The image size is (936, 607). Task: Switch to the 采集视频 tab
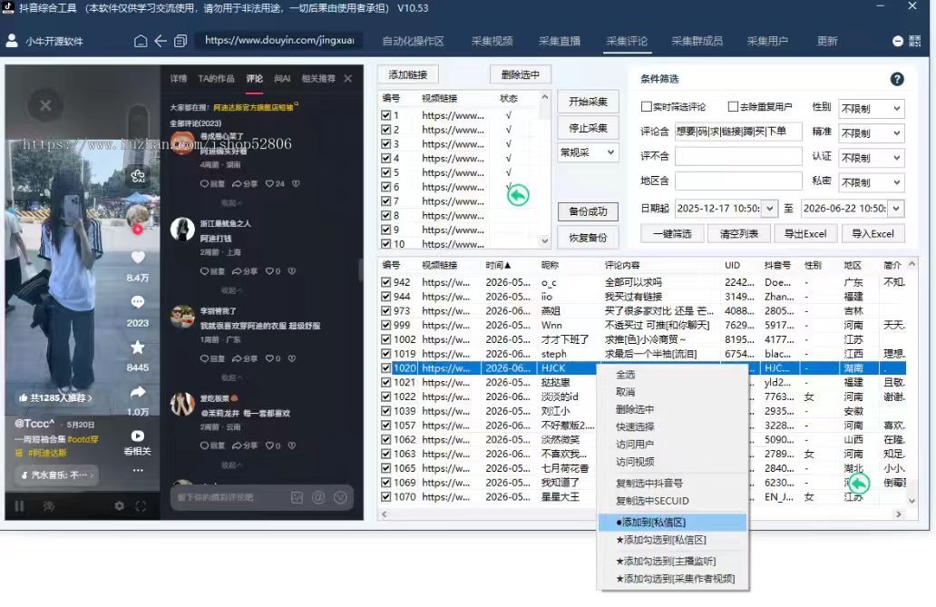(492, 41)
